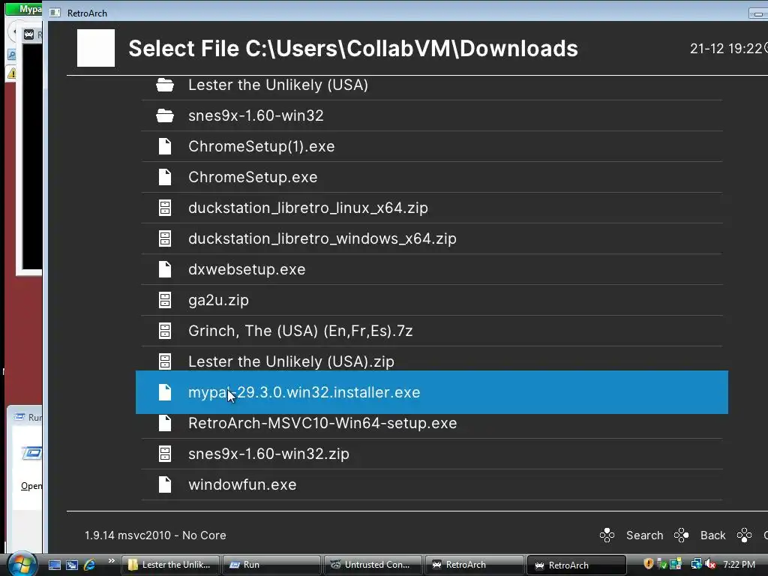768x576 pixels.
Task: Click the 21-12 19:22 header clock
Action: pos(726,49)
